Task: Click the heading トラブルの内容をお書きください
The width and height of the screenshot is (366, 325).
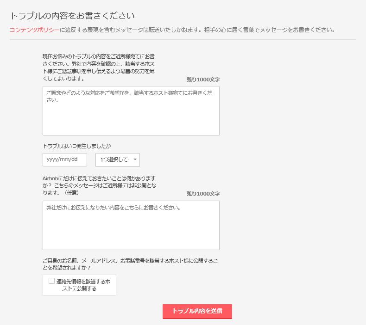Action: pyautogui.click(x=72, y=16)
